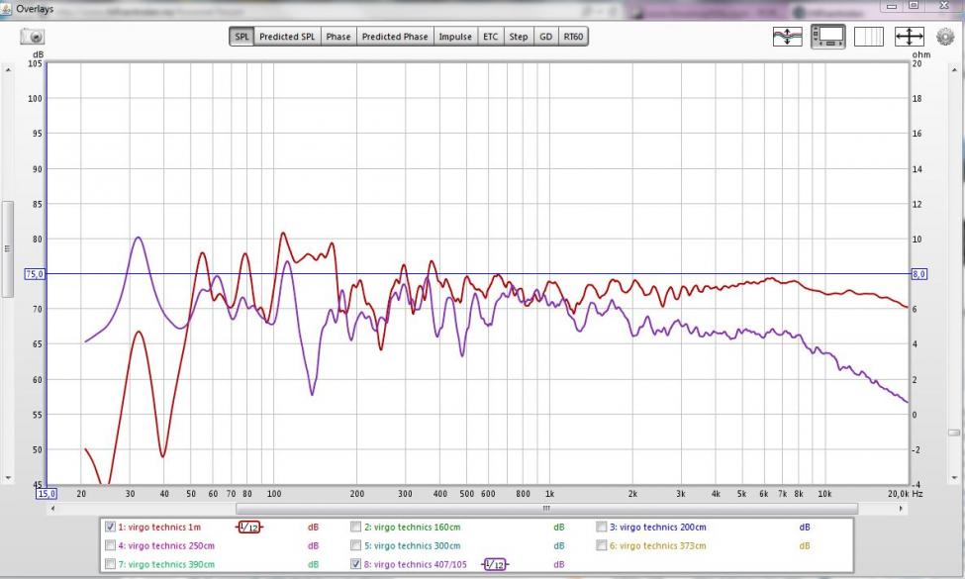The image size is (965, 579).
Task: Click the 'virgo technics 373cm' trace label
Action: (663, 545)
